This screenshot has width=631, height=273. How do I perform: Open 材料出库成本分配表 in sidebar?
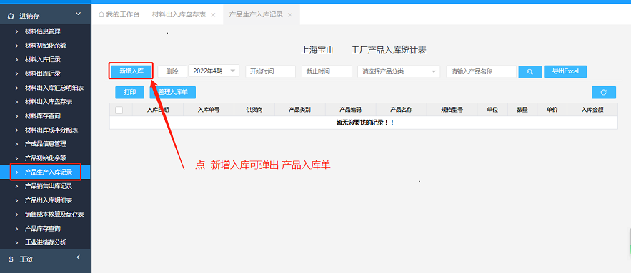click(x=51, y=130)
